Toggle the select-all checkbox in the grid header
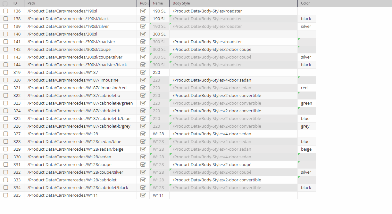Screen dimensions: 392x214 click(x=4, y=3)
